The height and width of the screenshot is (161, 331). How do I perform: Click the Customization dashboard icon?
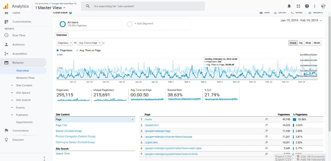click(6, 22)
